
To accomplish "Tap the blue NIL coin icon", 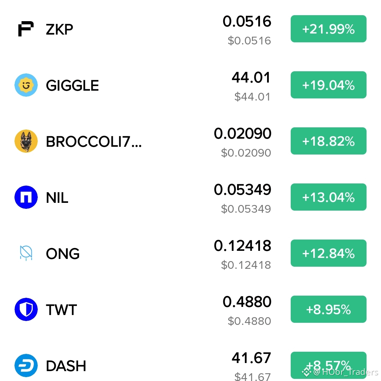I will tap(26, 197).
